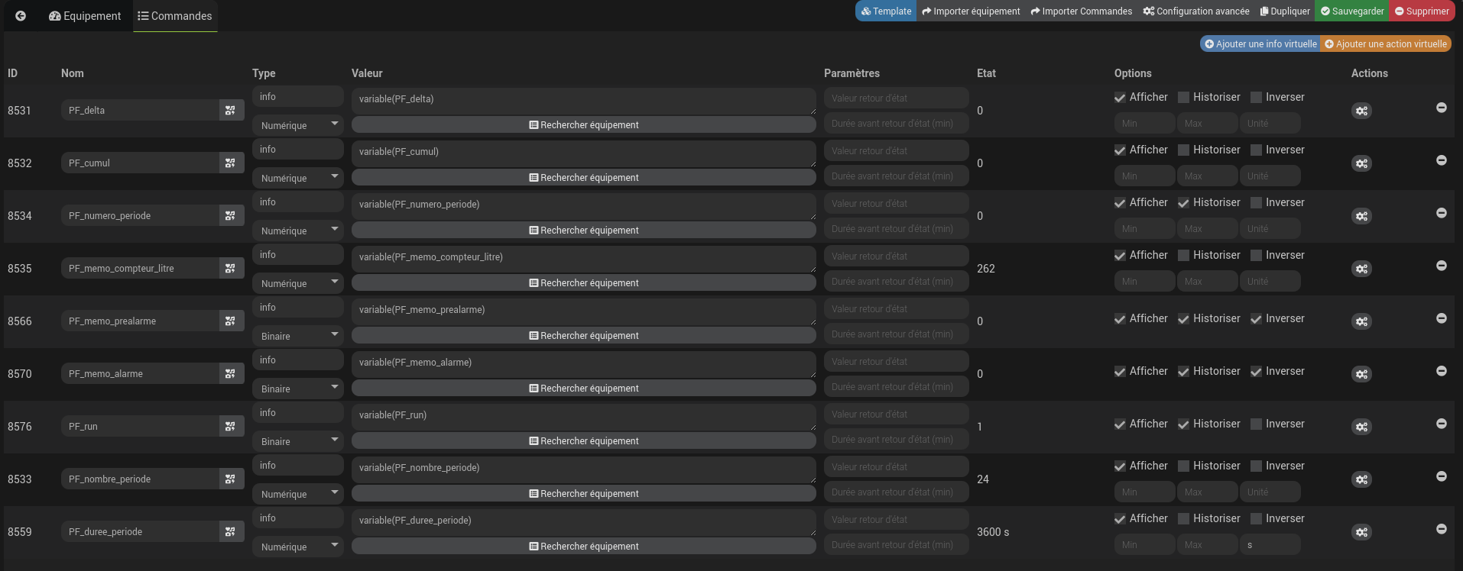Remove the PF_cumul command with minus icon

pyautogui.click(x=1441, y=160)
